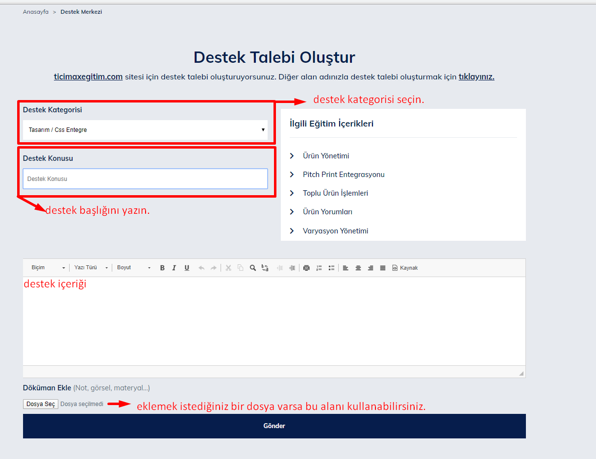The image size is (596, 459).
Task: Align text to the right
Action: (371, 268)
